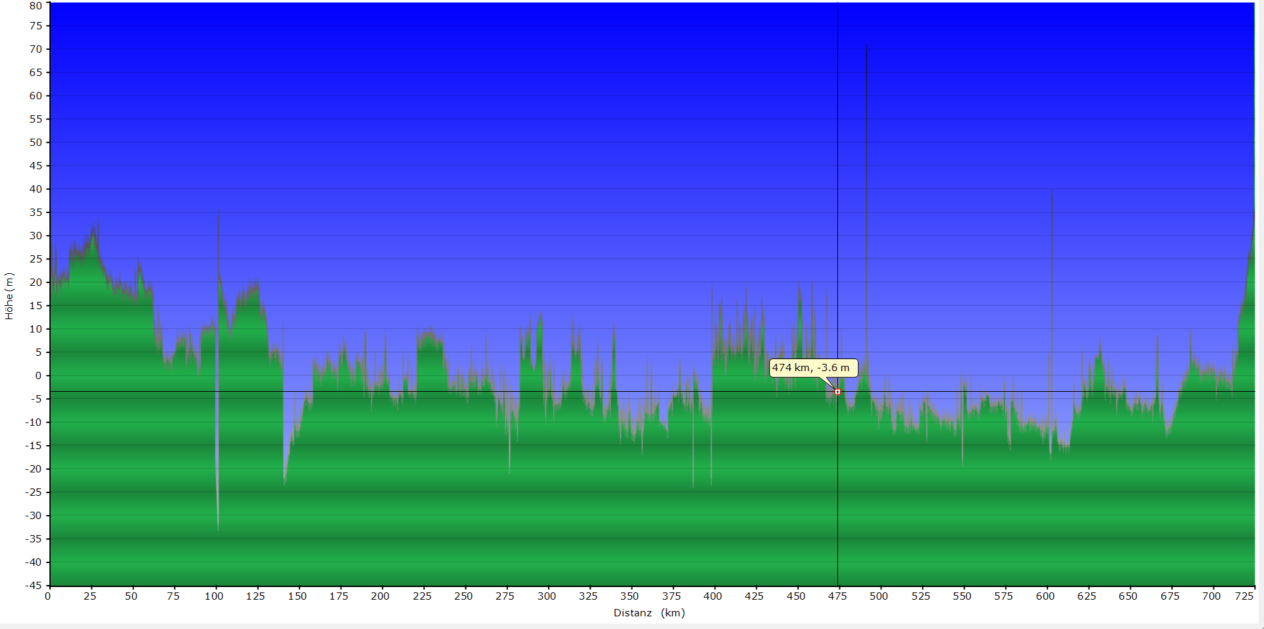Viewport: 1264px width, 629px height.
Task: Select the 400 distance axis label
Action: (713, 596)
